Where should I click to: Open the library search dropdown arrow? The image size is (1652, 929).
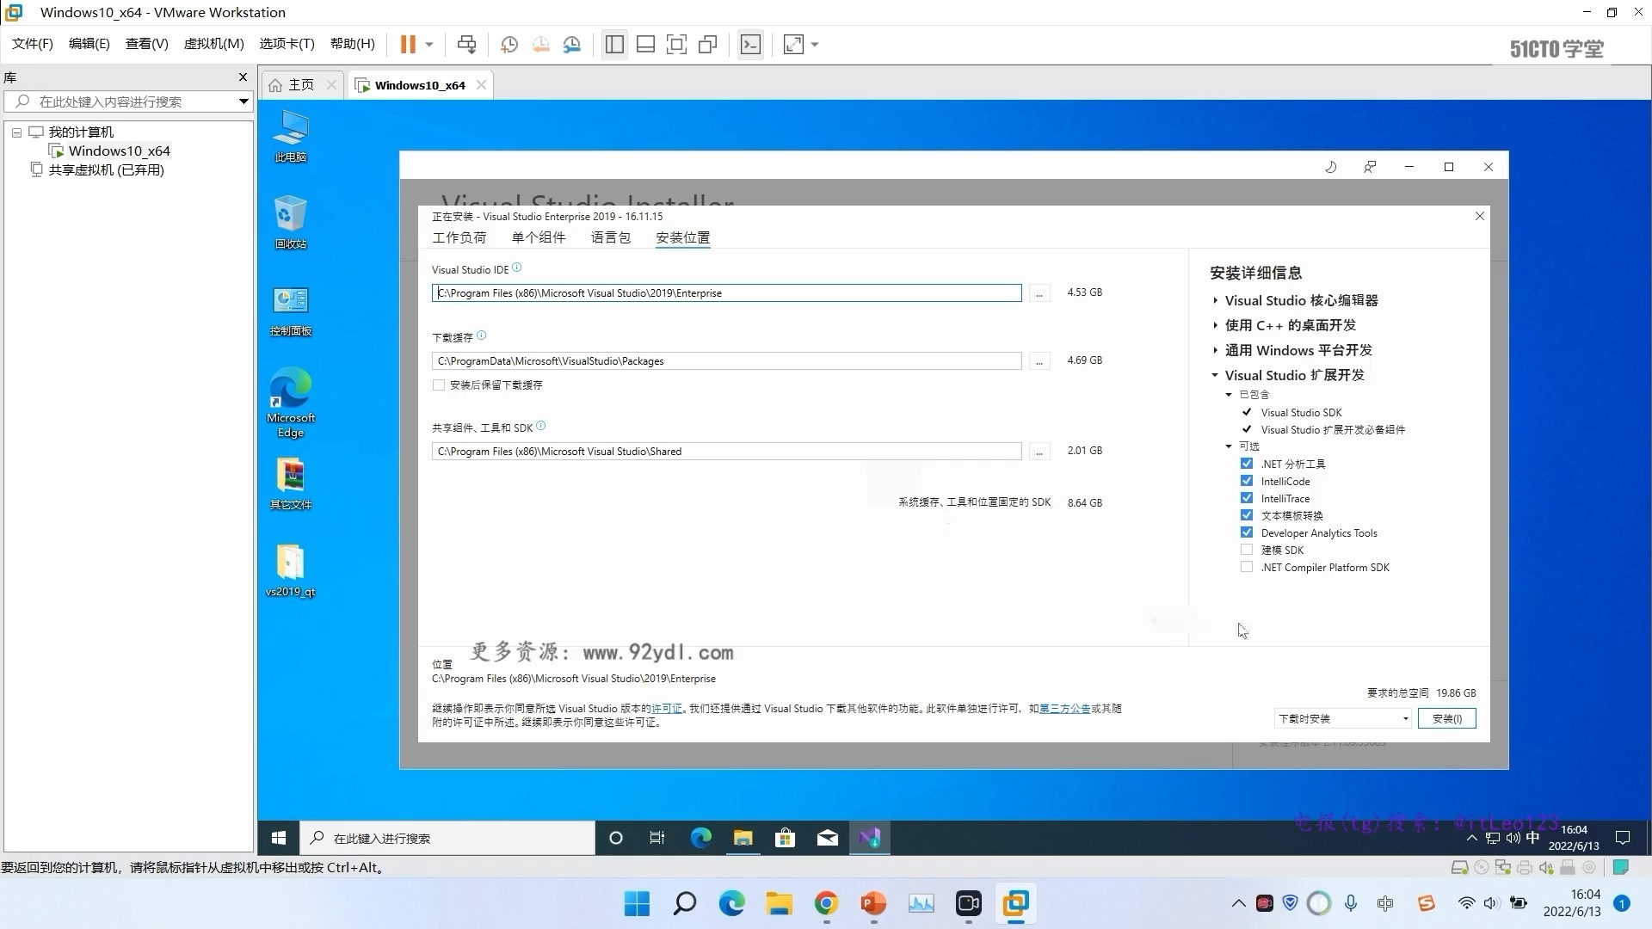click(243, 102)
